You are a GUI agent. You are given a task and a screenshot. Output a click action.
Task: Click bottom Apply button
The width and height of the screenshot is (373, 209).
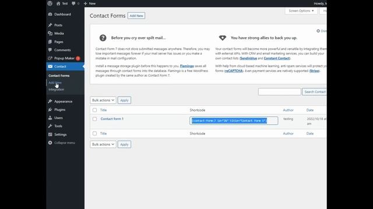coord(124,145)
